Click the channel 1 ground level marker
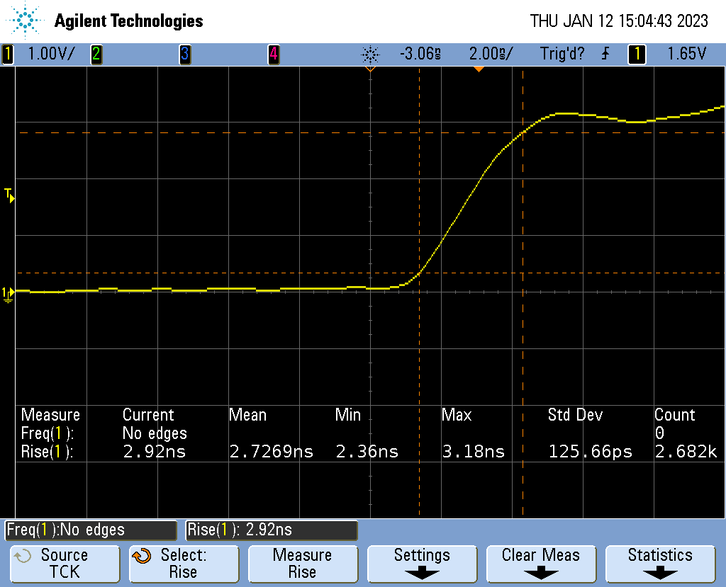The height and width of the screenshot is (587, 726). pos(8,292)
